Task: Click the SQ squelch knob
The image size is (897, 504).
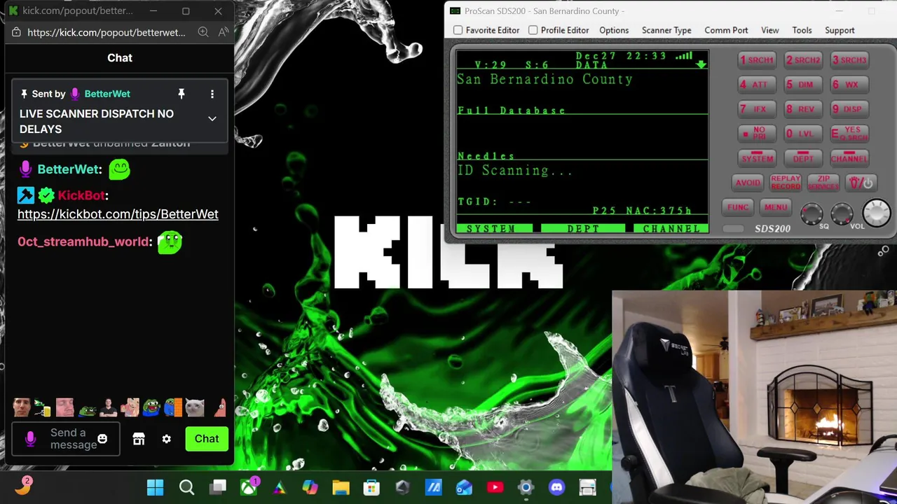Action: (x=812, y=213)
